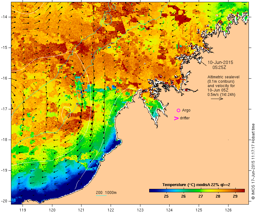Click the 'Argo' legend label
257x213 pixels.
pyautogui.click(x=186, y=110)
